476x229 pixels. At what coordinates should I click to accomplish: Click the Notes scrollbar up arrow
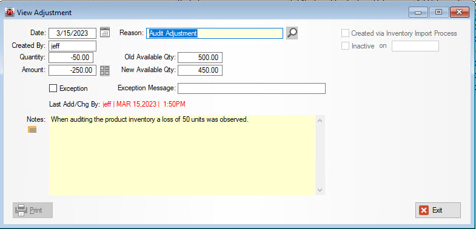tap(320, 121)
